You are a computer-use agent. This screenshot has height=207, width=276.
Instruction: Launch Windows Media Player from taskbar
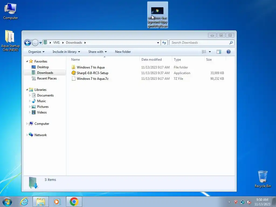[x=57, y=202]
